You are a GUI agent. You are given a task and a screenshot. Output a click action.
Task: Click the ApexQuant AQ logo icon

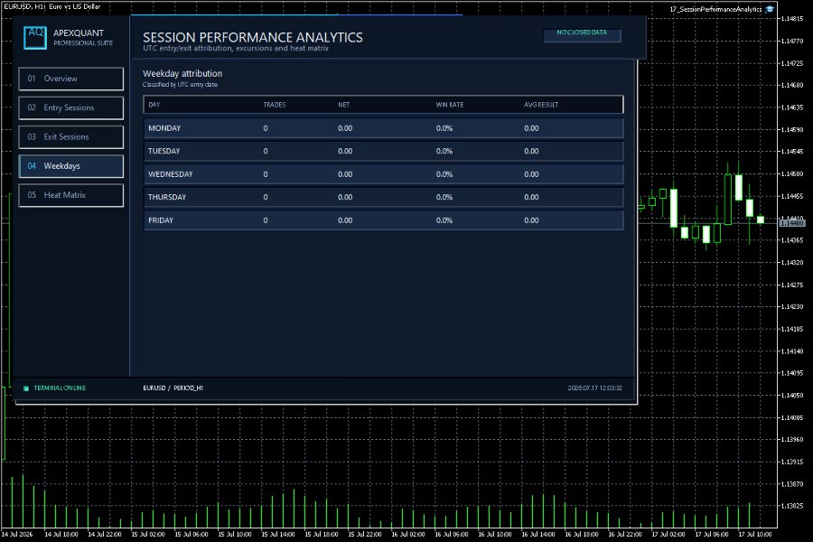(x=35, y=37)
